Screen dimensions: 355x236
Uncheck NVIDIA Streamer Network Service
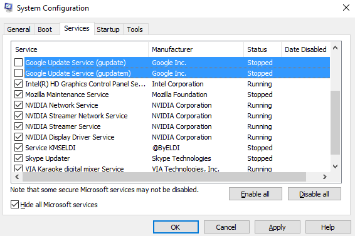18,116
